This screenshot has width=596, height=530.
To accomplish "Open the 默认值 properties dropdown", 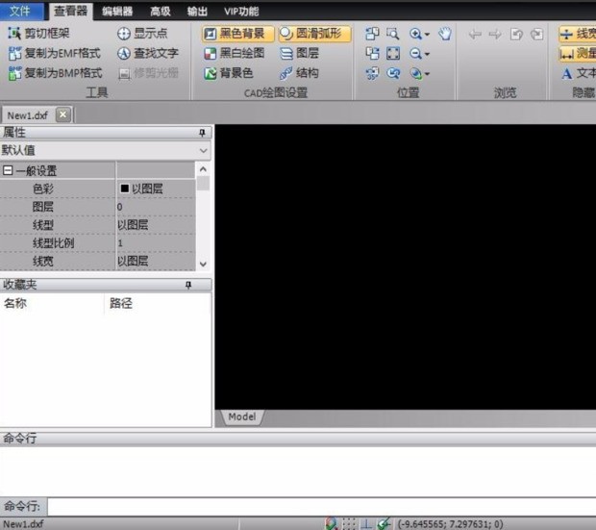I will click(203, 151).
